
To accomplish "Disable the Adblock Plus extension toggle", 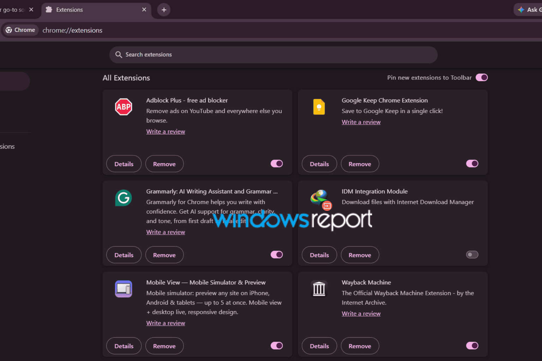I will click(x=277, y=164).
